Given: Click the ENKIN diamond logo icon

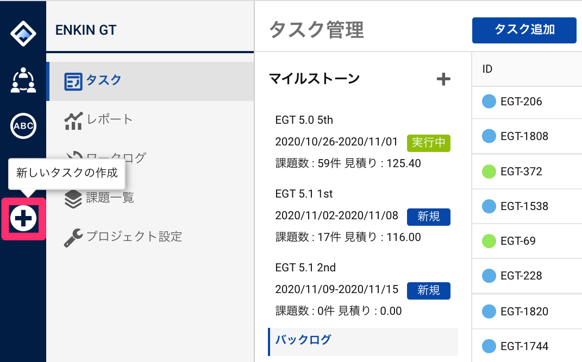Looking at the screenshot, I should click(x=23, y=34).
